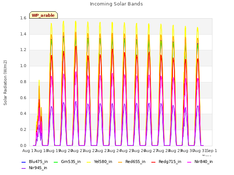Click the Sep 1 x-axis date label
The width and height of the screenshot is (234, 175).
pos(212,151)
